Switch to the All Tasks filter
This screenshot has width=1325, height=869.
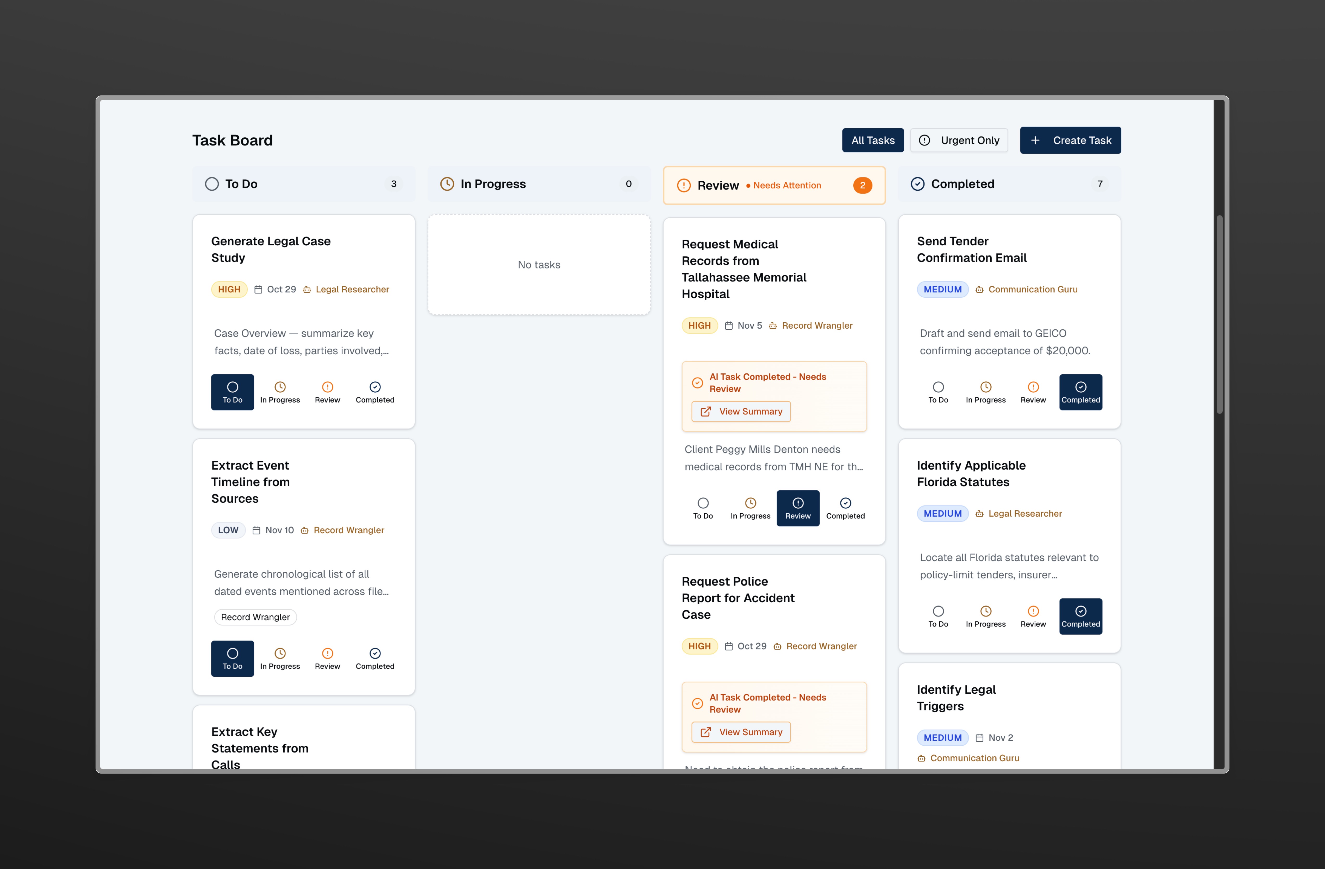point(872,140)
